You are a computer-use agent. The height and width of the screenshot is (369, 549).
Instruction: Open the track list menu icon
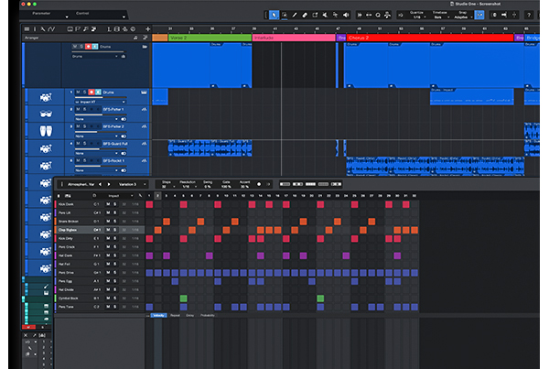tap(27, 29)
